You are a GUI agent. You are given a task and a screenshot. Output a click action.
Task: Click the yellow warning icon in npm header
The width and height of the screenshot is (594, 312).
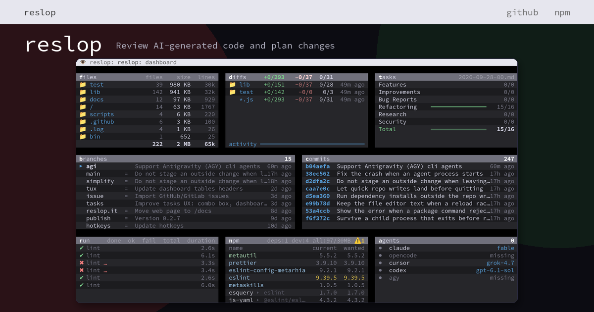point(357,241)
